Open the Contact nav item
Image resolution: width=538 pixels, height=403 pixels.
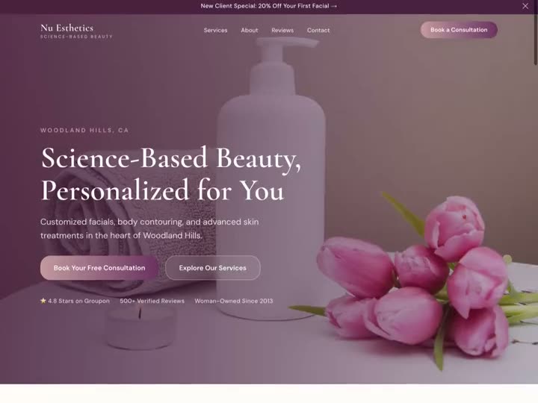pos(318,30)
